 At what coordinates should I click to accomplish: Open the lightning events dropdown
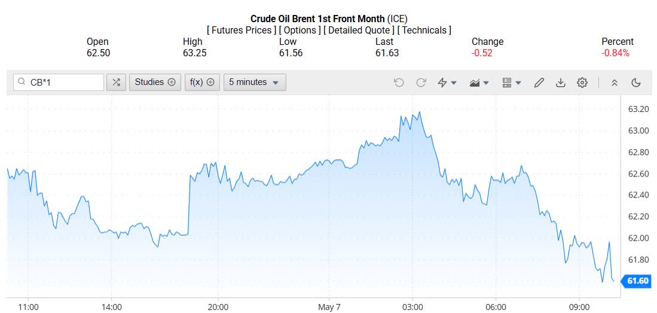[x=447, y=83]
